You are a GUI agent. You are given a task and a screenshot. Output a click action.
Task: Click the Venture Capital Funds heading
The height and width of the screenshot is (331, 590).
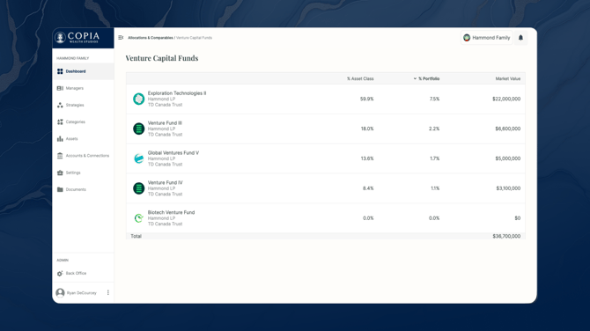point(162,58)
